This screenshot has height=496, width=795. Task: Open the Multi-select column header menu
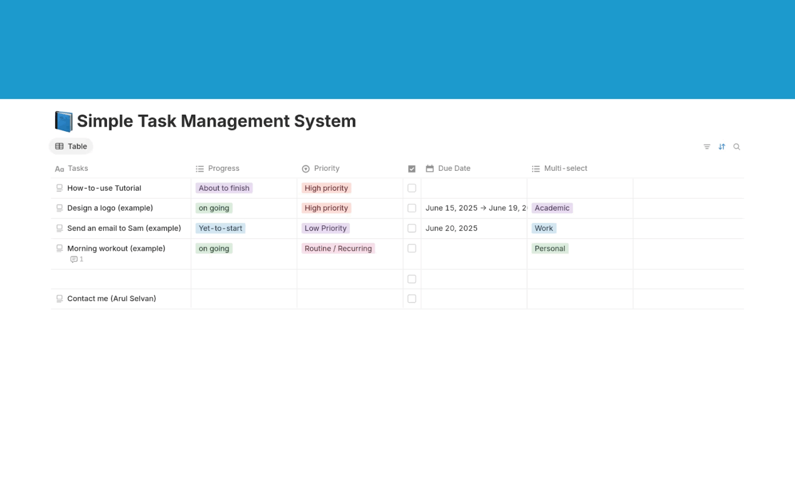[x=565, y=168]
